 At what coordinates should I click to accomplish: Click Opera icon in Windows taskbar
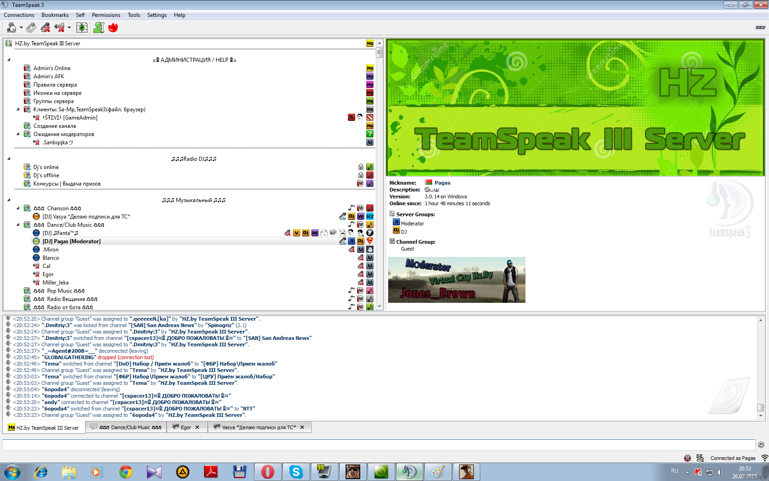267,472
